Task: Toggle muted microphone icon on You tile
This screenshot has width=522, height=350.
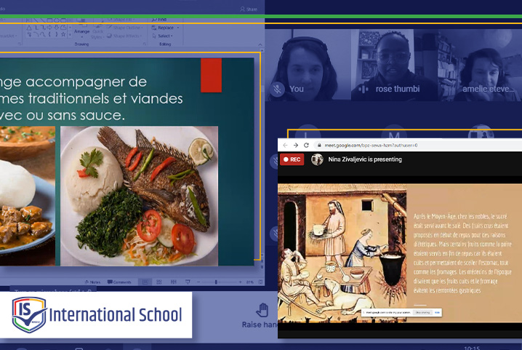Action: click(x=277, y=89)
